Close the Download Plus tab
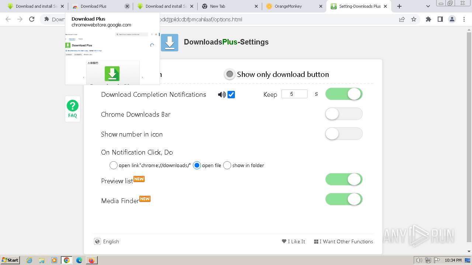 pos(127,6)
